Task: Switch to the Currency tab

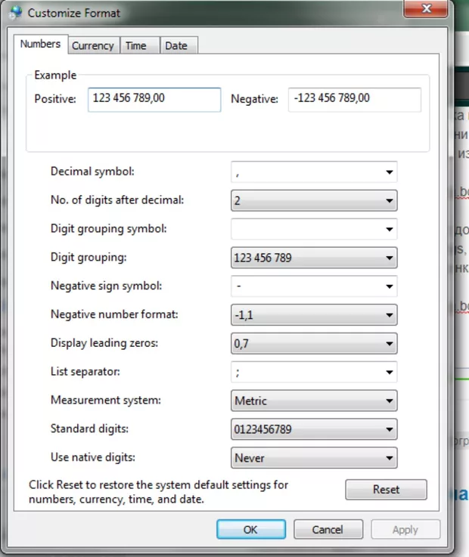Action: 93,45
